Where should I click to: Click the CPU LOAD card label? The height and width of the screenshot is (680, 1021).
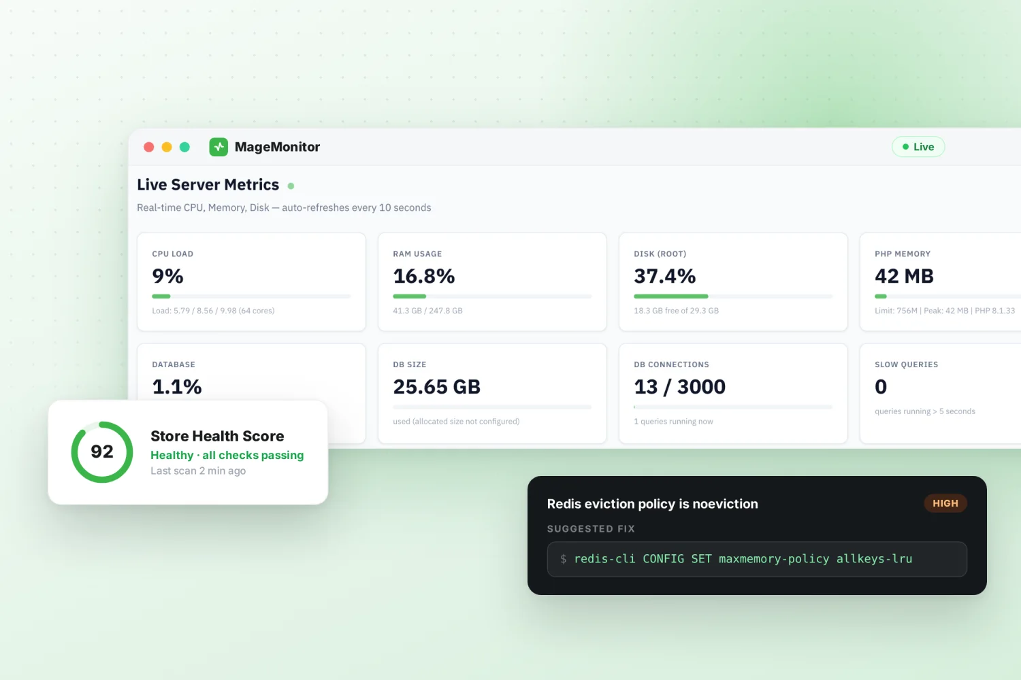tap(172, 254)
